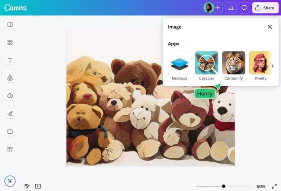The width and height of the screenshot is (281, 191).
Task: Select the Draw pen tool
Action: (x=10, y=114)
